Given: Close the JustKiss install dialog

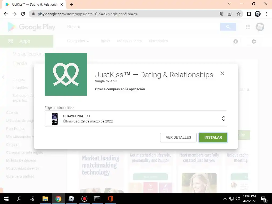Looking at the screenshot, I should click(222, 73).
